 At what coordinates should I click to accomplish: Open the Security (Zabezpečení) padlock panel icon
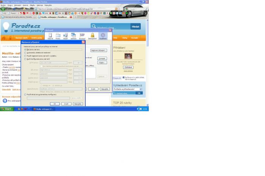pyautogui.click(x=92, y=36)
